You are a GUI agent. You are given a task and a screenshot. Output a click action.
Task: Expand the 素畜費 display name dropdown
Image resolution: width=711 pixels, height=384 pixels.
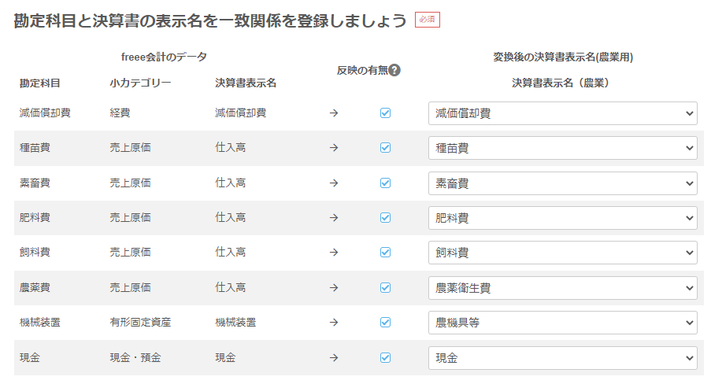(563, 183)
